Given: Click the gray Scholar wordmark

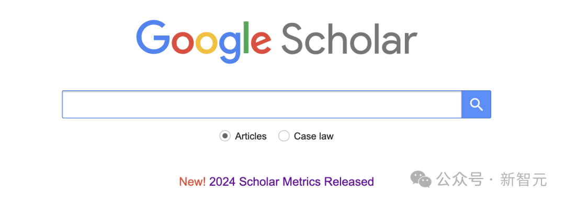Looking at the screenshot, I should pos(349,38).
